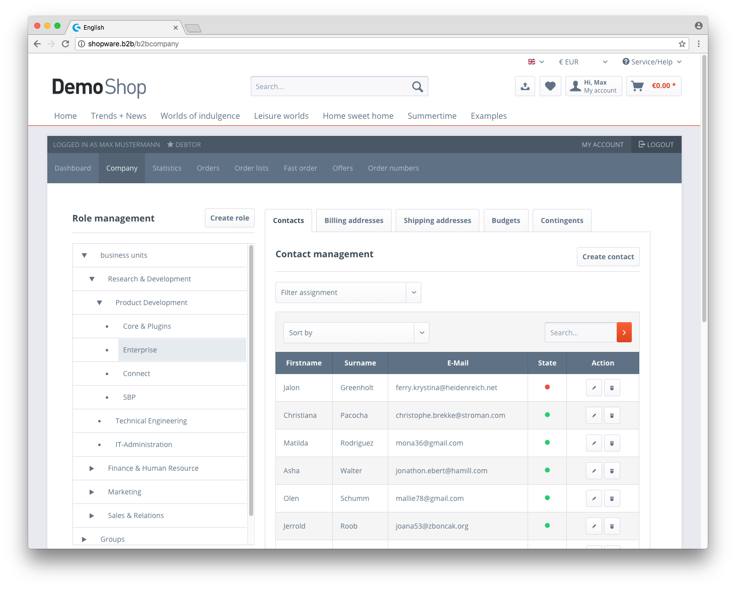The image size is (736, 589).
Task: Open the Statistics menu item
Action: (167, 168)
